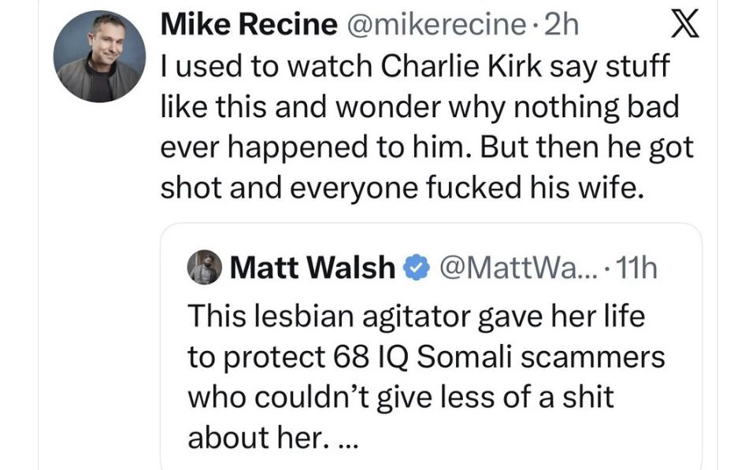Click the 2h timestamp
756x470 pixels.
pyautogui.click(x=561, y=26)
